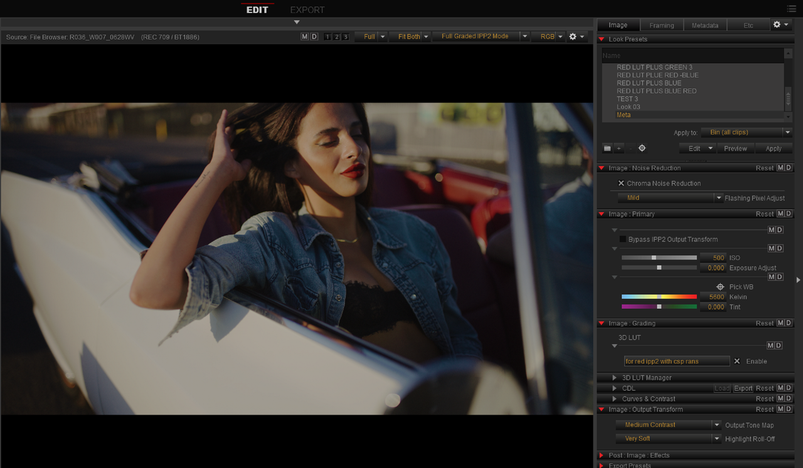Select the Look 03 preset in the list
This screenshot has height=468, width=803.
pyautogui.click(x=628, y=107)
